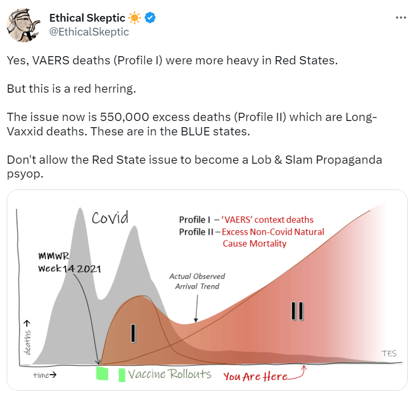Click the second green vaccine rollout marker

pos(122,375)
